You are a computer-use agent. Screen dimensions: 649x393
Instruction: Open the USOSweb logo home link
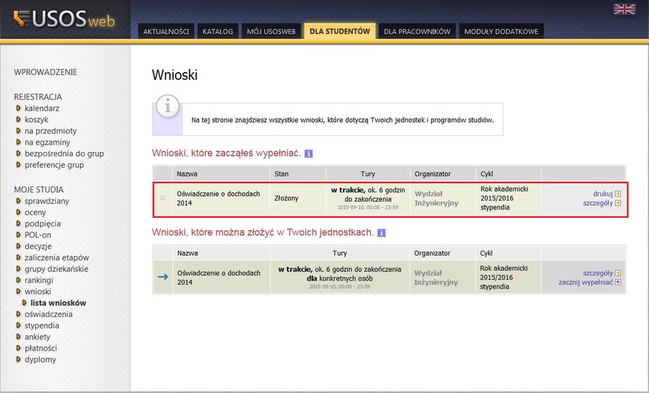pos(64,19)
